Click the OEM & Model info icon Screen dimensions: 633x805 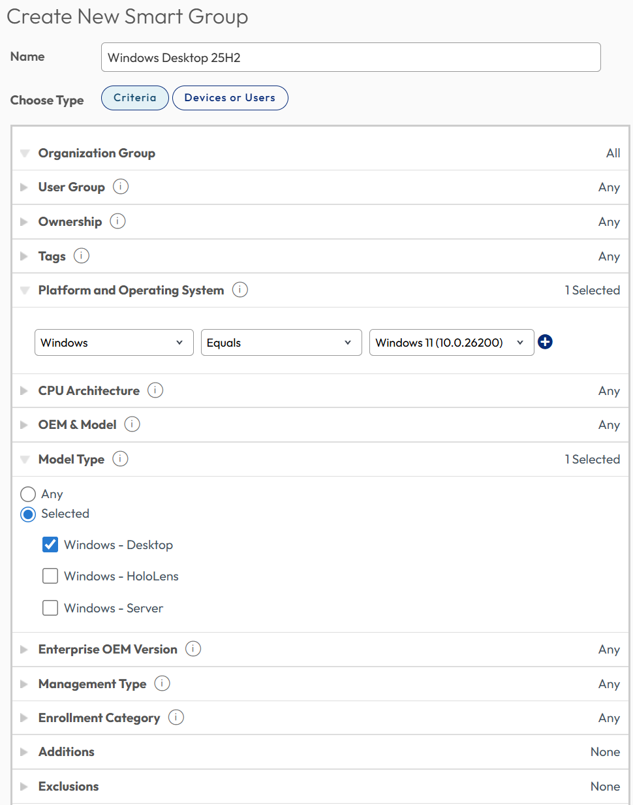click(x=132, y=424)
